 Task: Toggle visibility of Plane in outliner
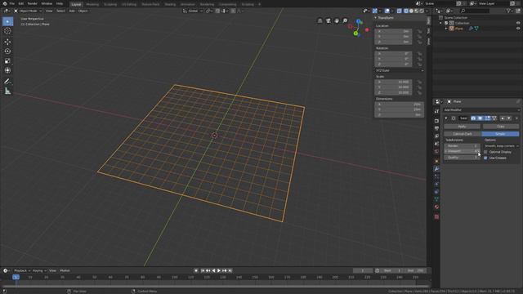tap(518, 29)
